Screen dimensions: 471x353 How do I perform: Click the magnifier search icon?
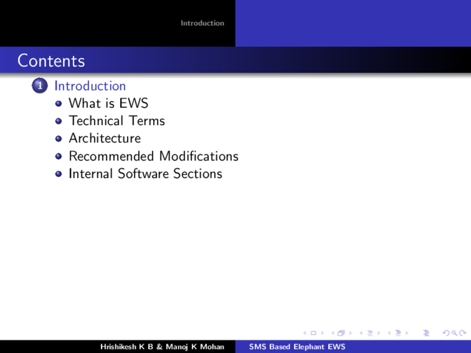point(454,333)
